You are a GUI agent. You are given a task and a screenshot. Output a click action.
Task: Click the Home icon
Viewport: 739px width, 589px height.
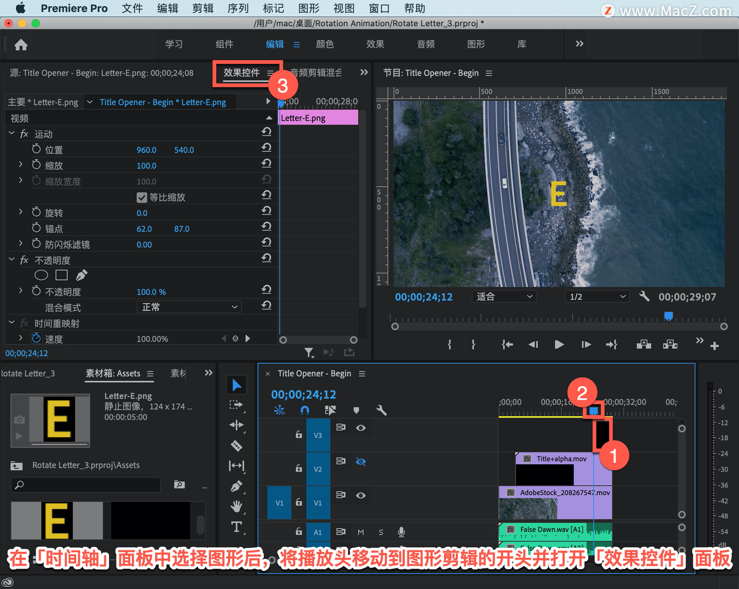21,45
